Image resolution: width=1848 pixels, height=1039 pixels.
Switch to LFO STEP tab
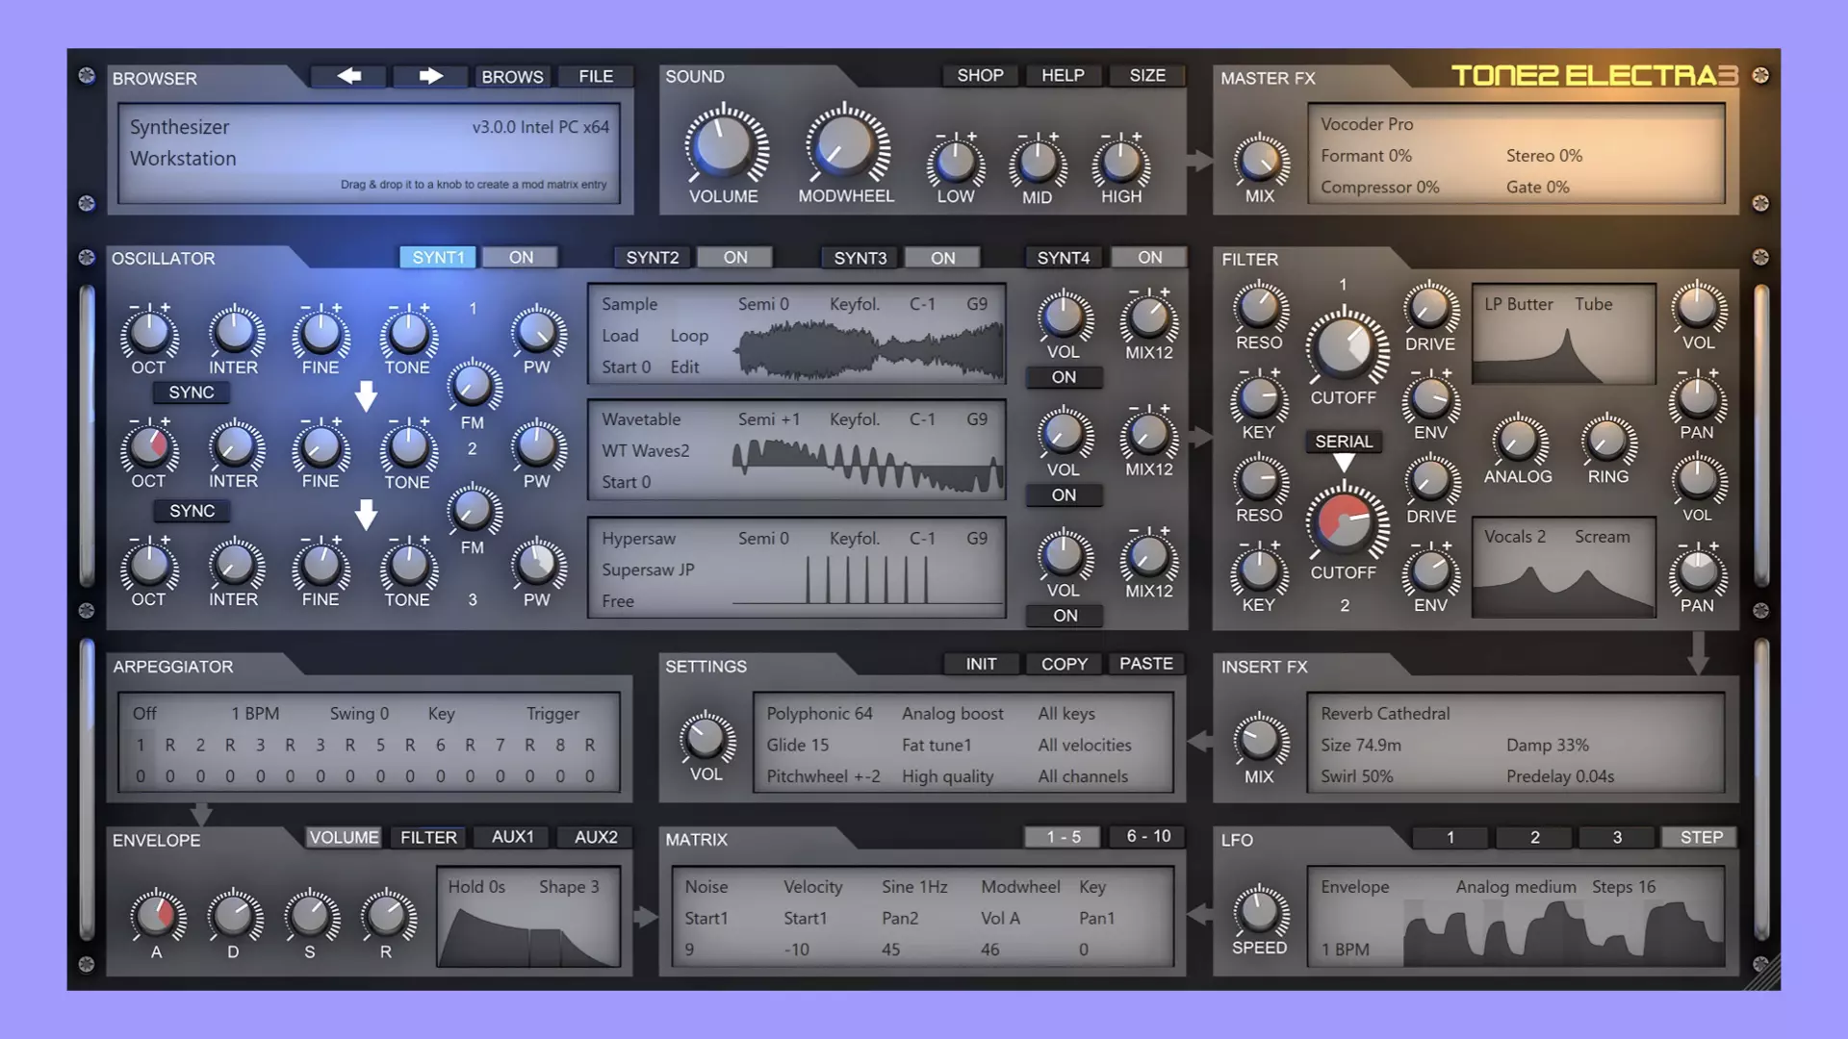click(1701, 838)
